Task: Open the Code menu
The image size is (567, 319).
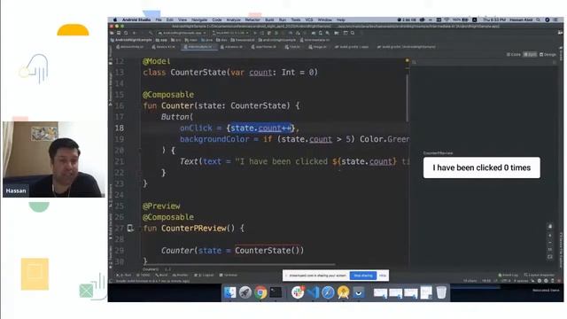Action: (217, 19)
